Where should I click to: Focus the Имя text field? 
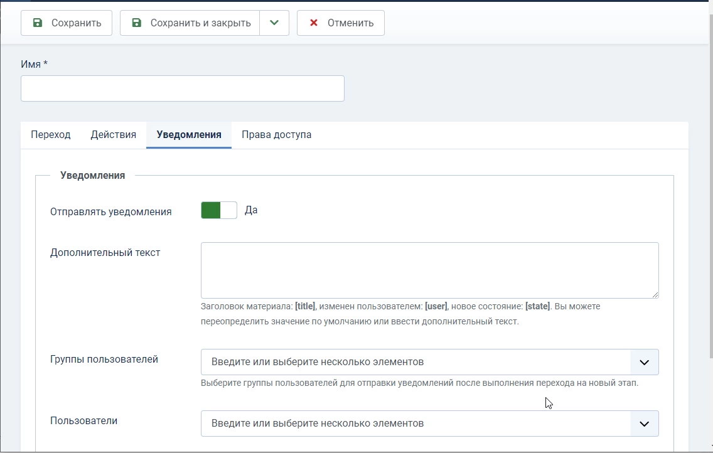tap(183, 88)
